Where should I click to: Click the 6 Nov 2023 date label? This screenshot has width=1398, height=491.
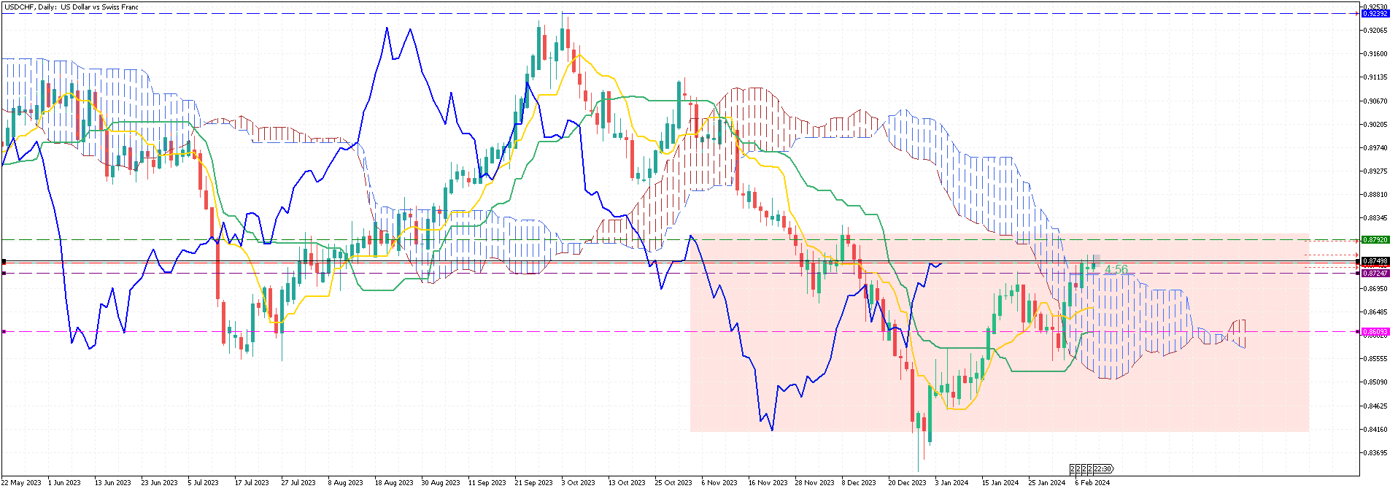pyautogui.click(x=719, y=482)
